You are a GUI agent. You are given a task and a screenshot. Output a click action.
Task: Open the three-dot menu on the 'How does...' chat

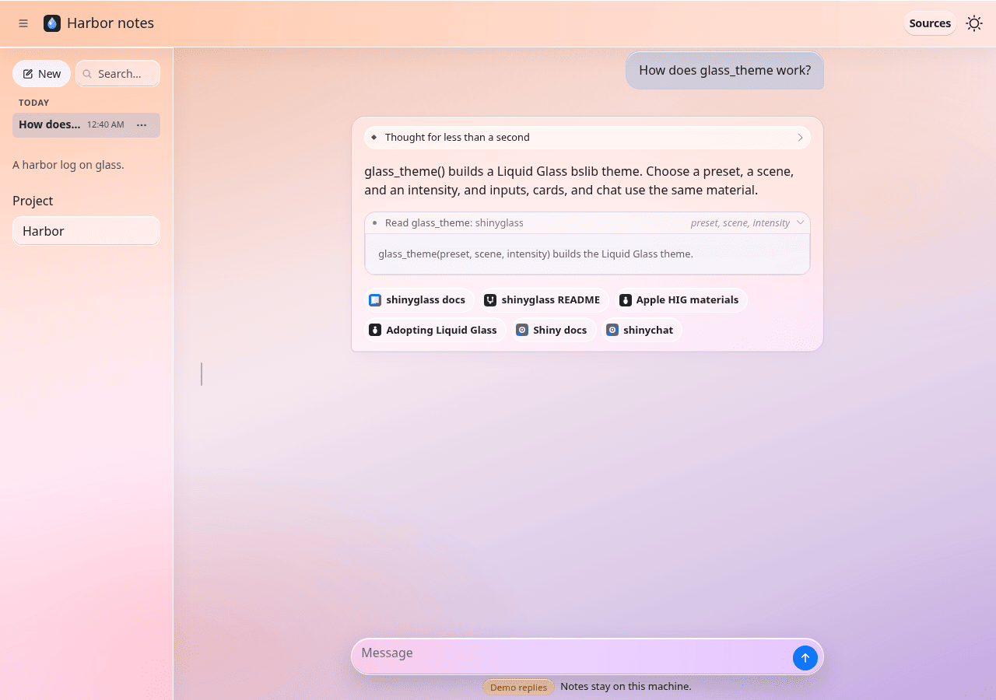click(x=142, y=125)
